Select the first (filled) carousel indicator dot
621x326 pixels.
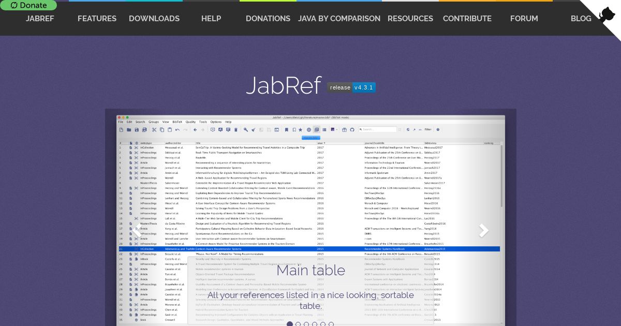pos(290,324)
